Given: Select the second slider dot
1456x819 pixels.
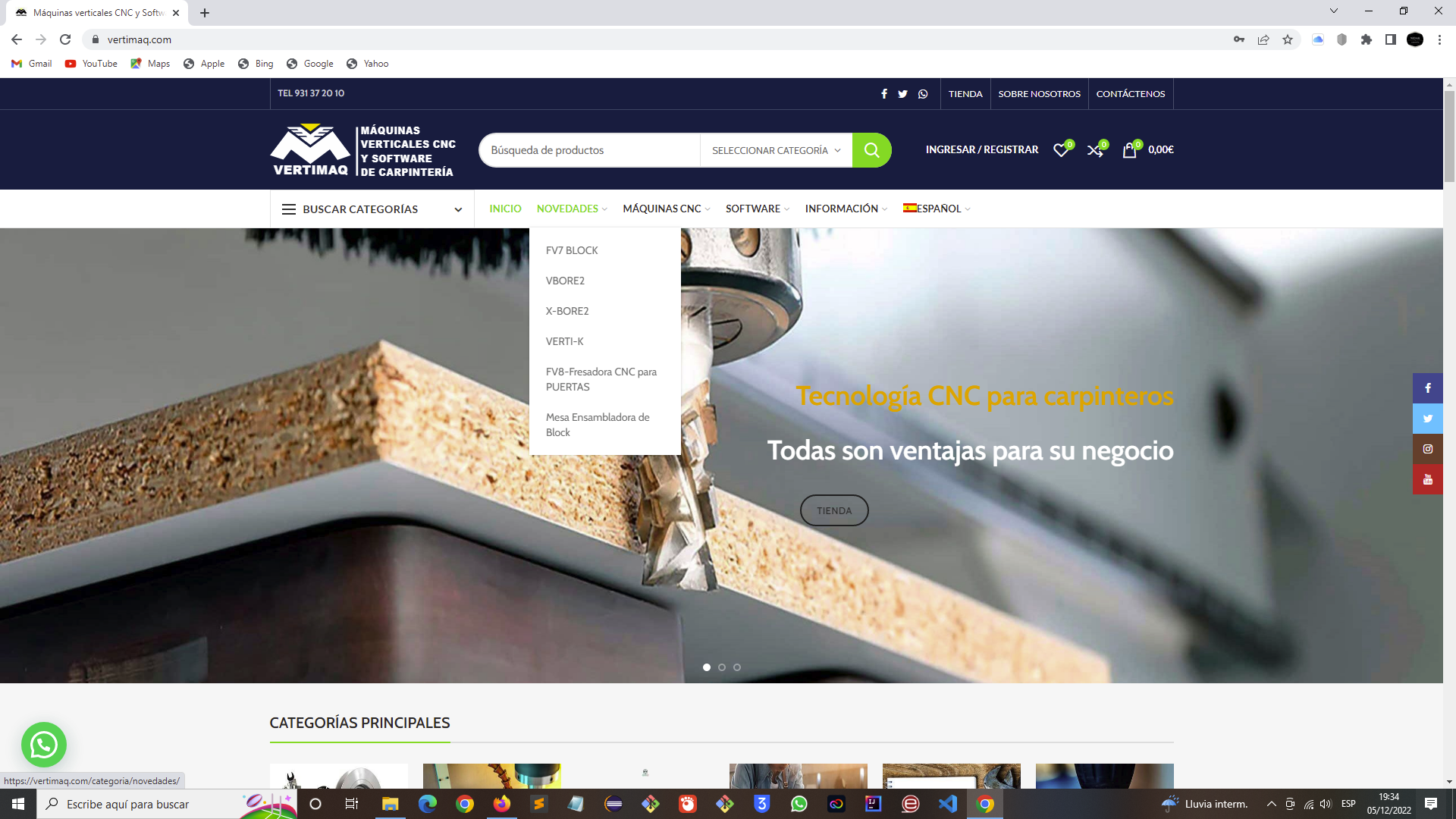Looking at the screenshot, I should coord(722,667).
